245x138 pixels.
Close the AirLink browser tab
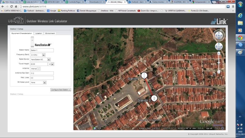pos(125,2)
